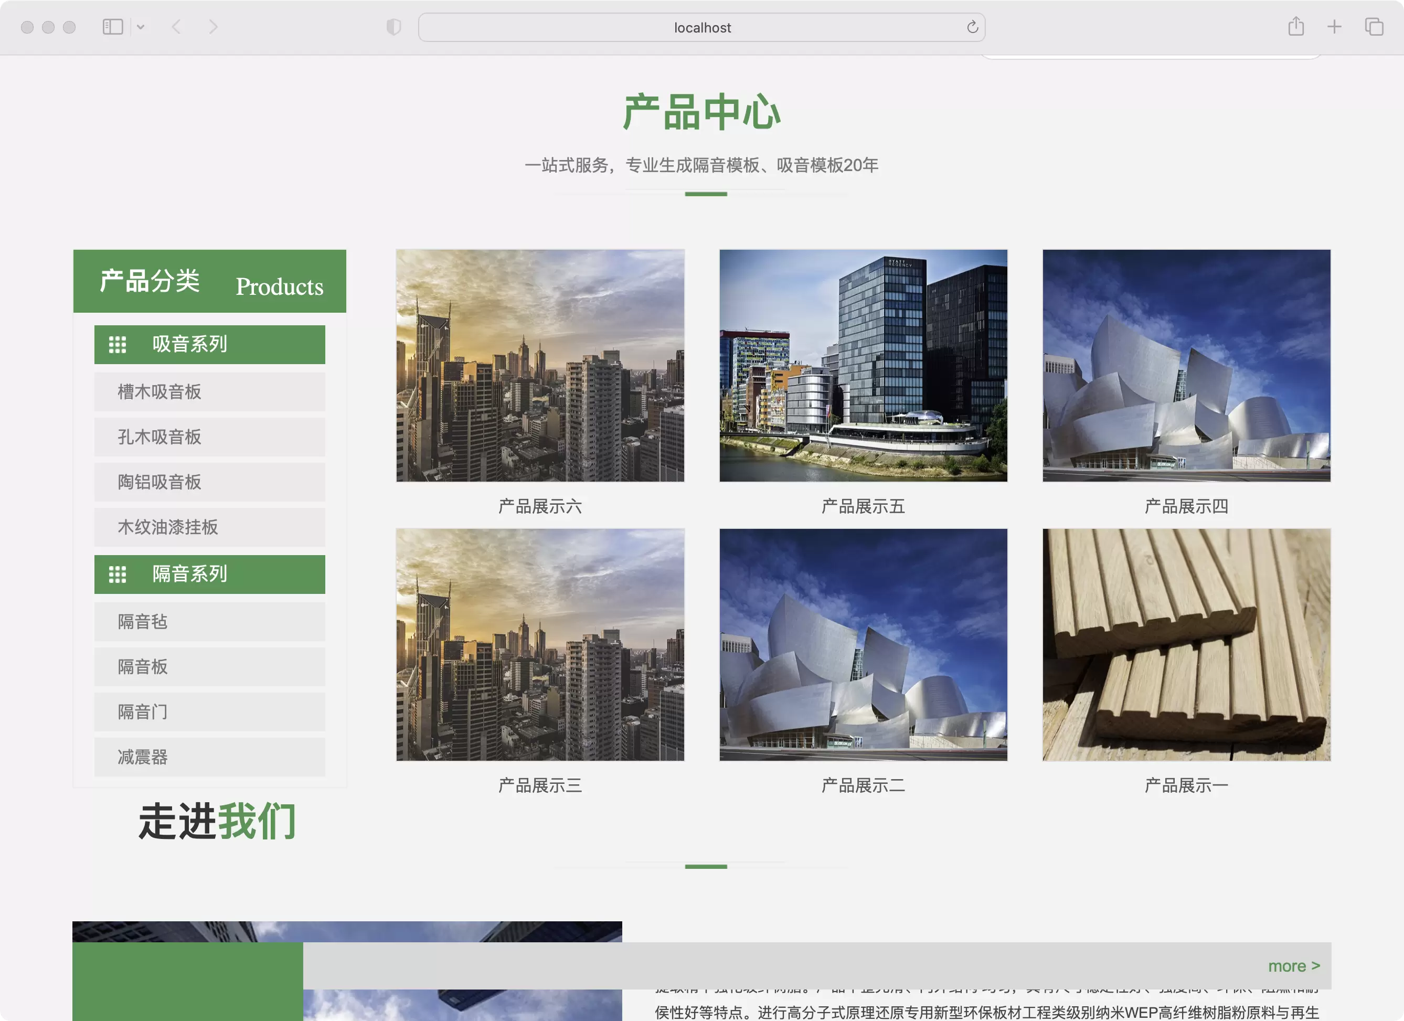Open the 隔音板 category
This screenshot has width=1404, height=1021.
(x=209, y=667)
